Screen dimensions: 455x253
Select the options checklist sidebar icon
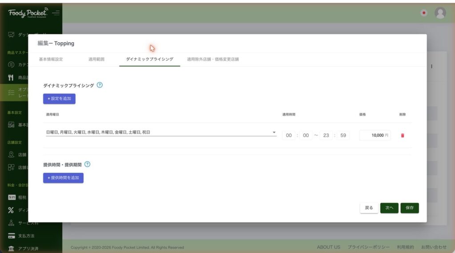point(11,92)
